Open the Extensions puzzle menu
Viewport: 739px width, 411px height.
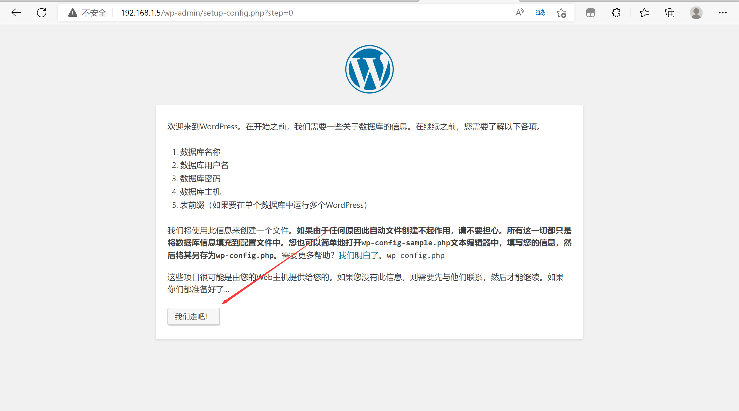point(616,13)
